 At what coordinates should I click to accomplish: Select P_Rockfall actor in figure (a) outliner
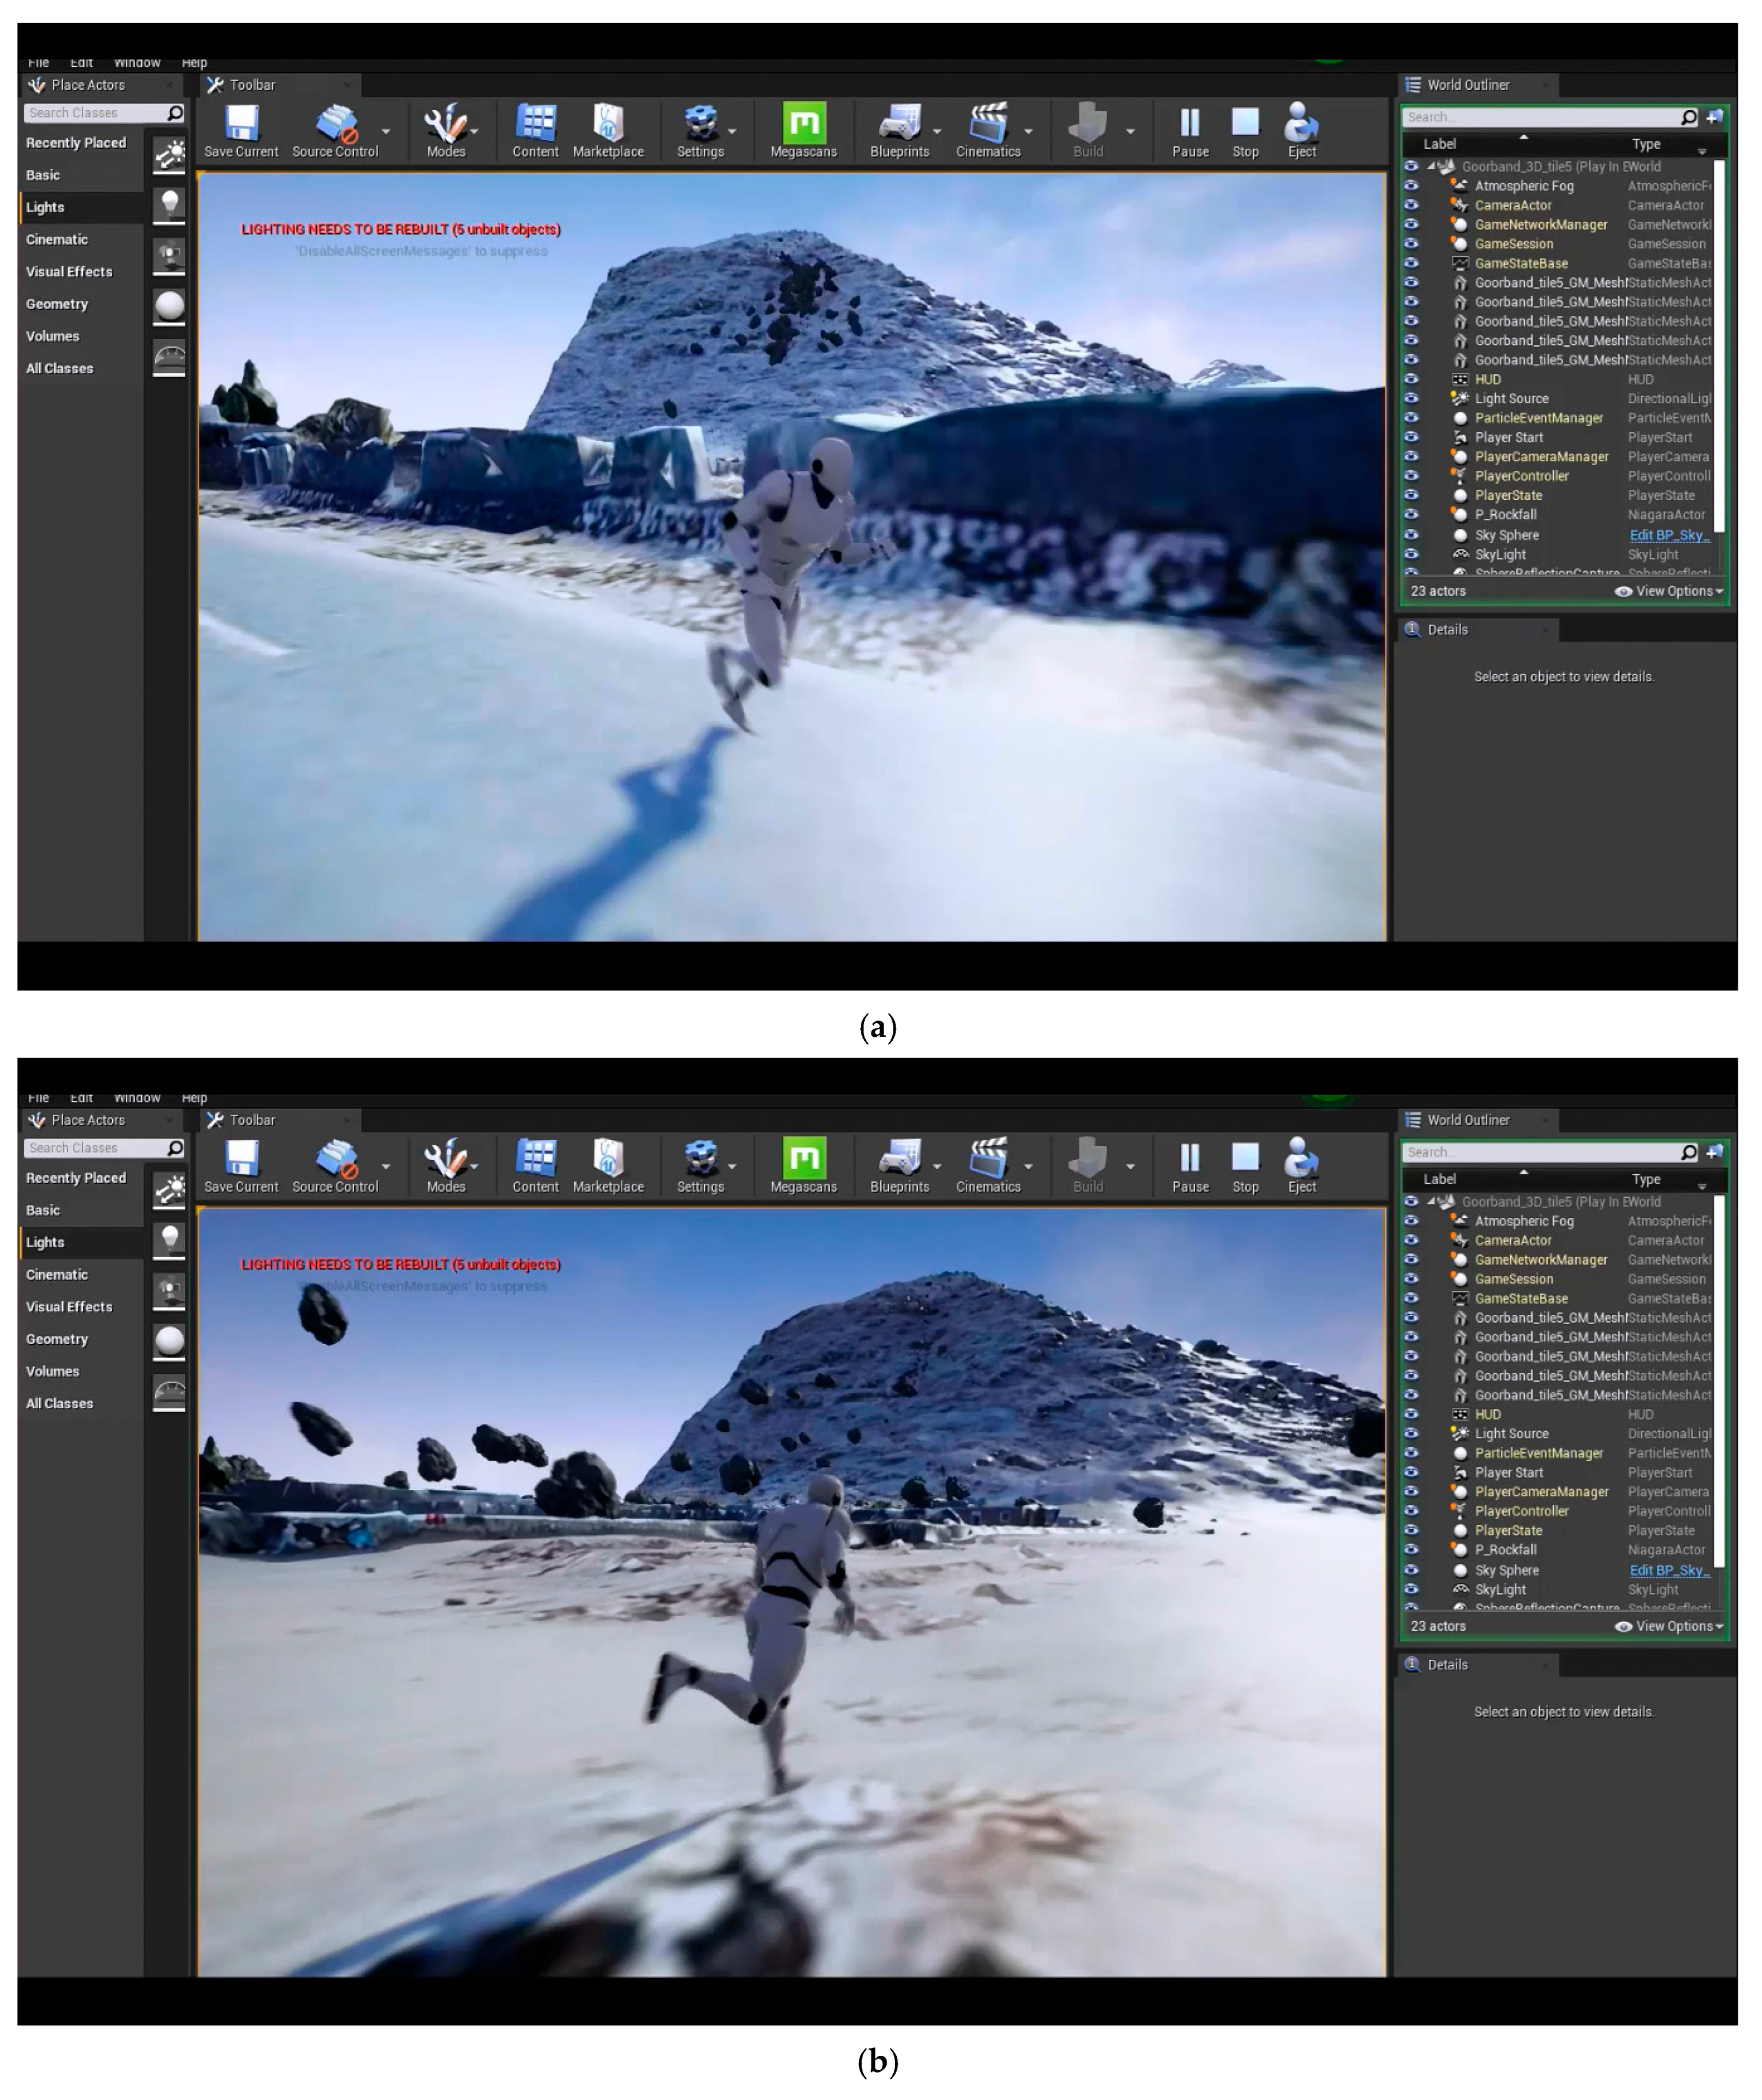pos(1505,515)
